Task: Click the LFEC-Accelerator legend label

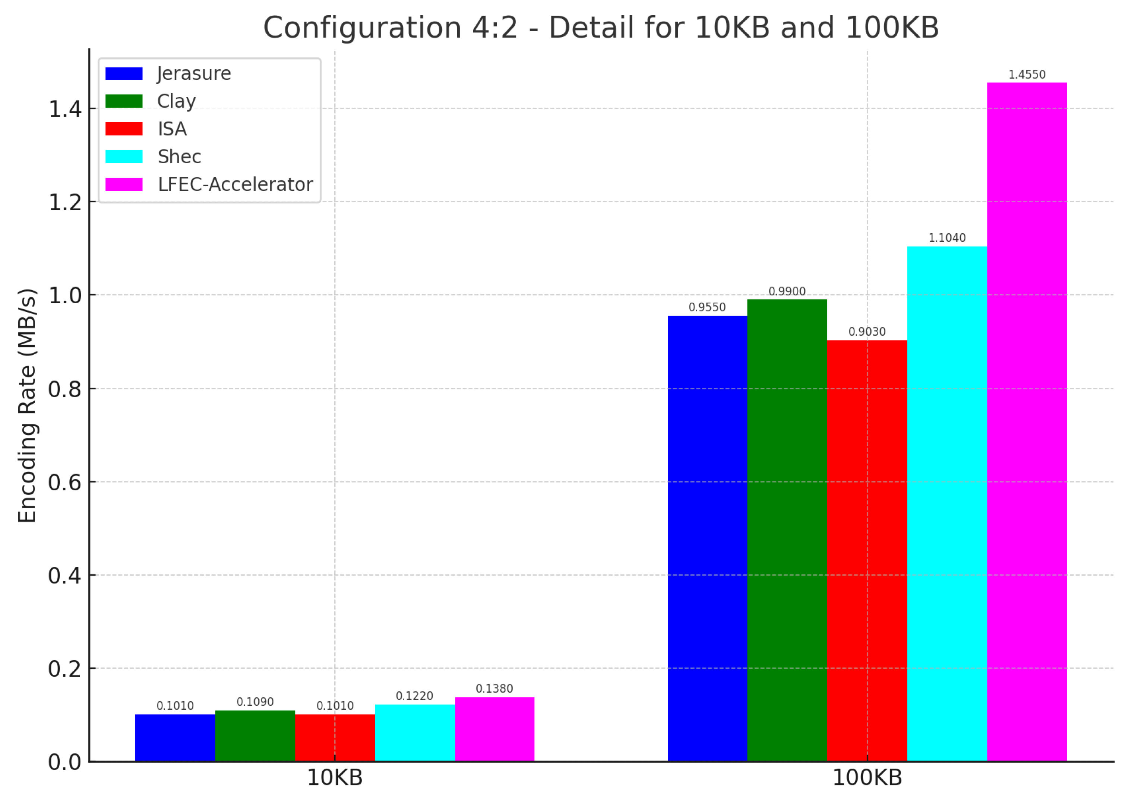Action: (x=235, y=184)
